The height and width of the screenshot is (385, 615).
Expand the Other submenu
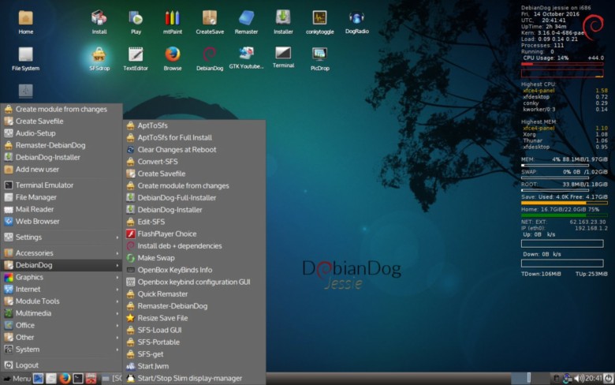point(61,337)
